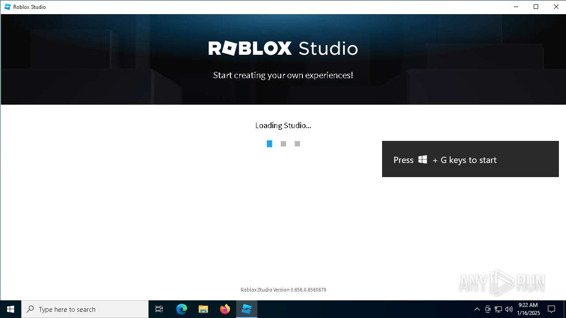Open the Windows Start menu
566x318 pixels.
[x=11, y=309]
